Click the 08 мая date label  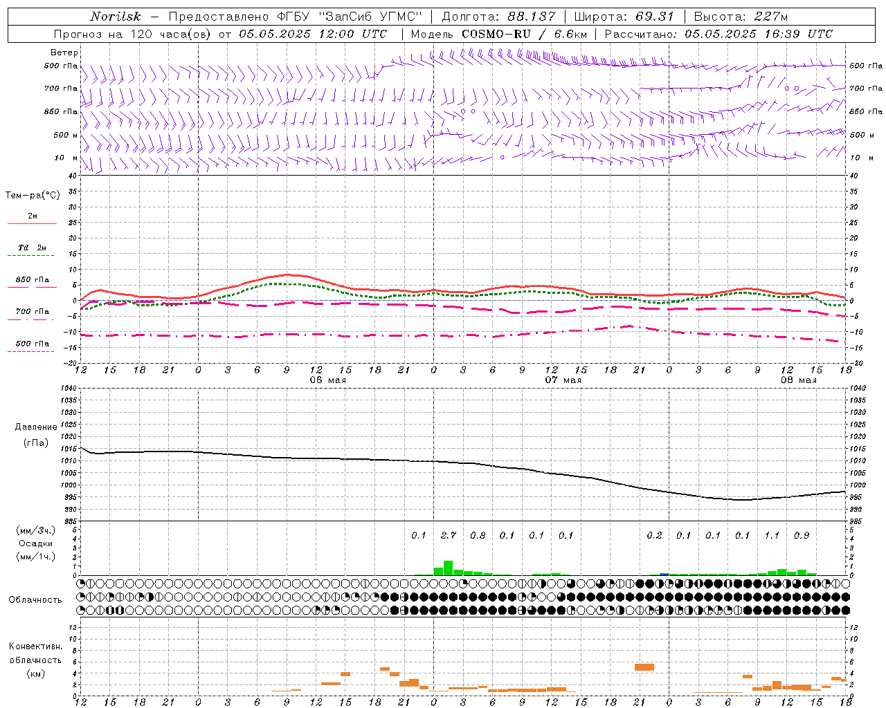[798, 380]
